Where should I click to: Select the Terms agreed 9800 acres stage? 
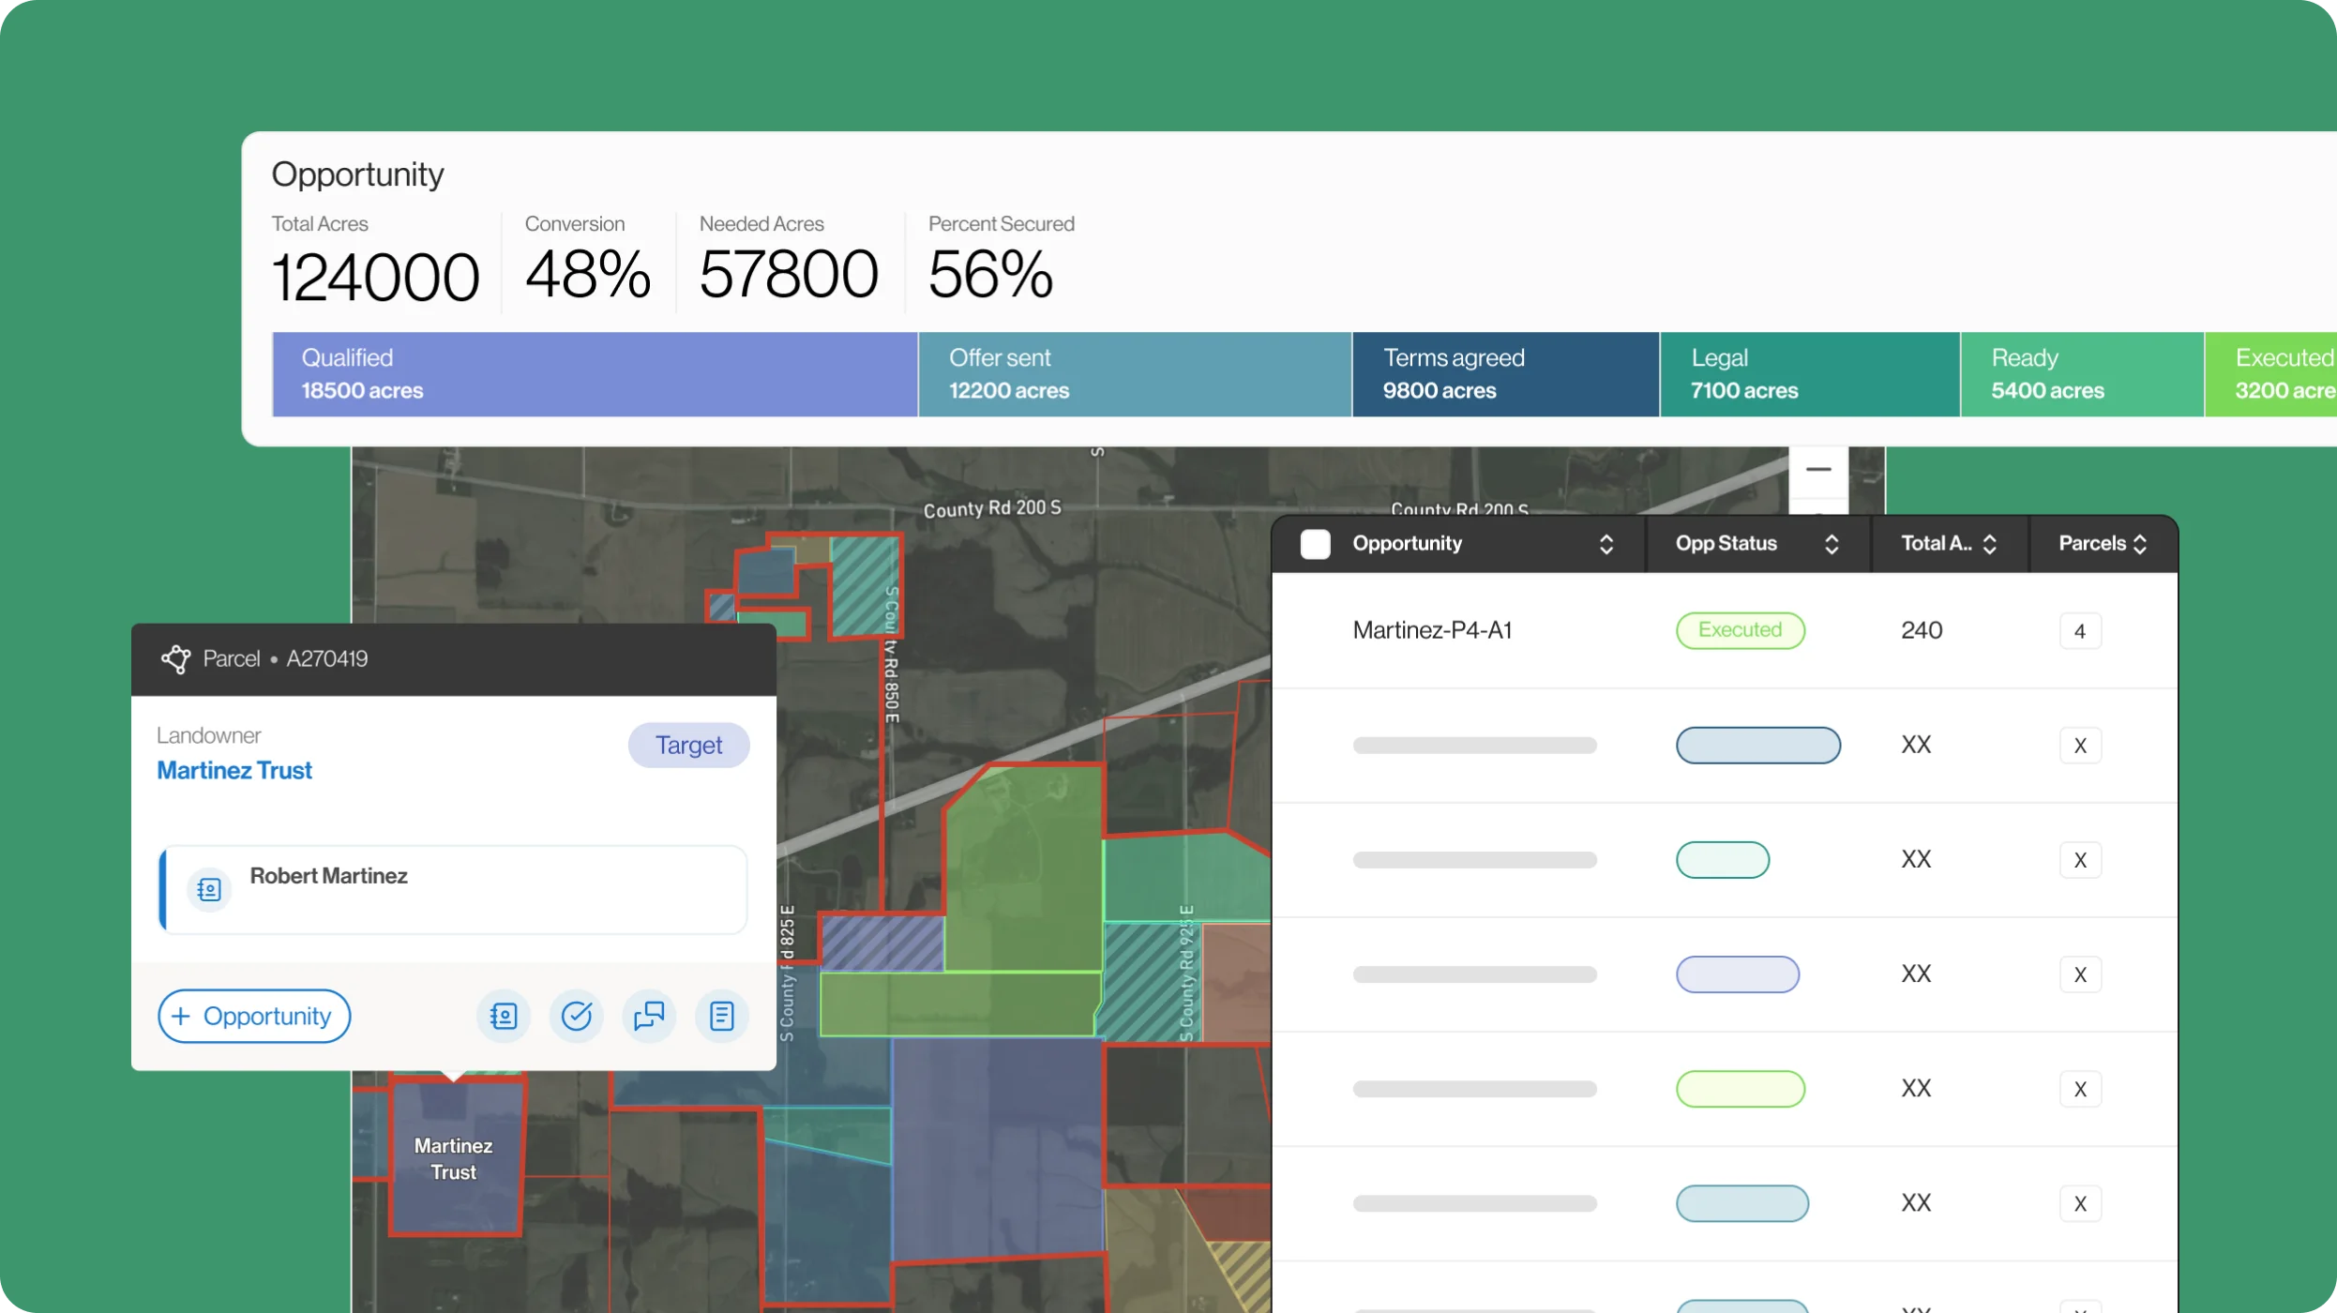[1505, 374]
